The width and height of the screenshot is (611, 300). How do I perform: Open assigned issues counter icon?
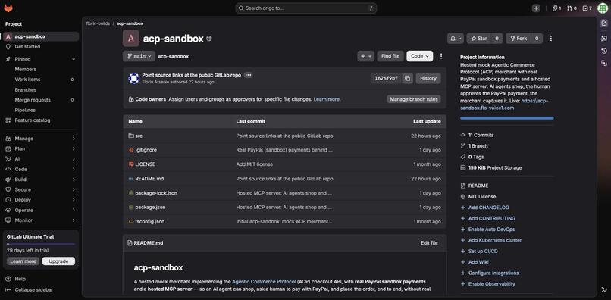point(557,8)
